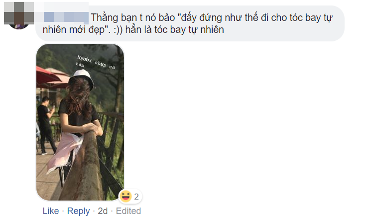
Task: Open the attached photo in the comment
Action: point(80,122)
